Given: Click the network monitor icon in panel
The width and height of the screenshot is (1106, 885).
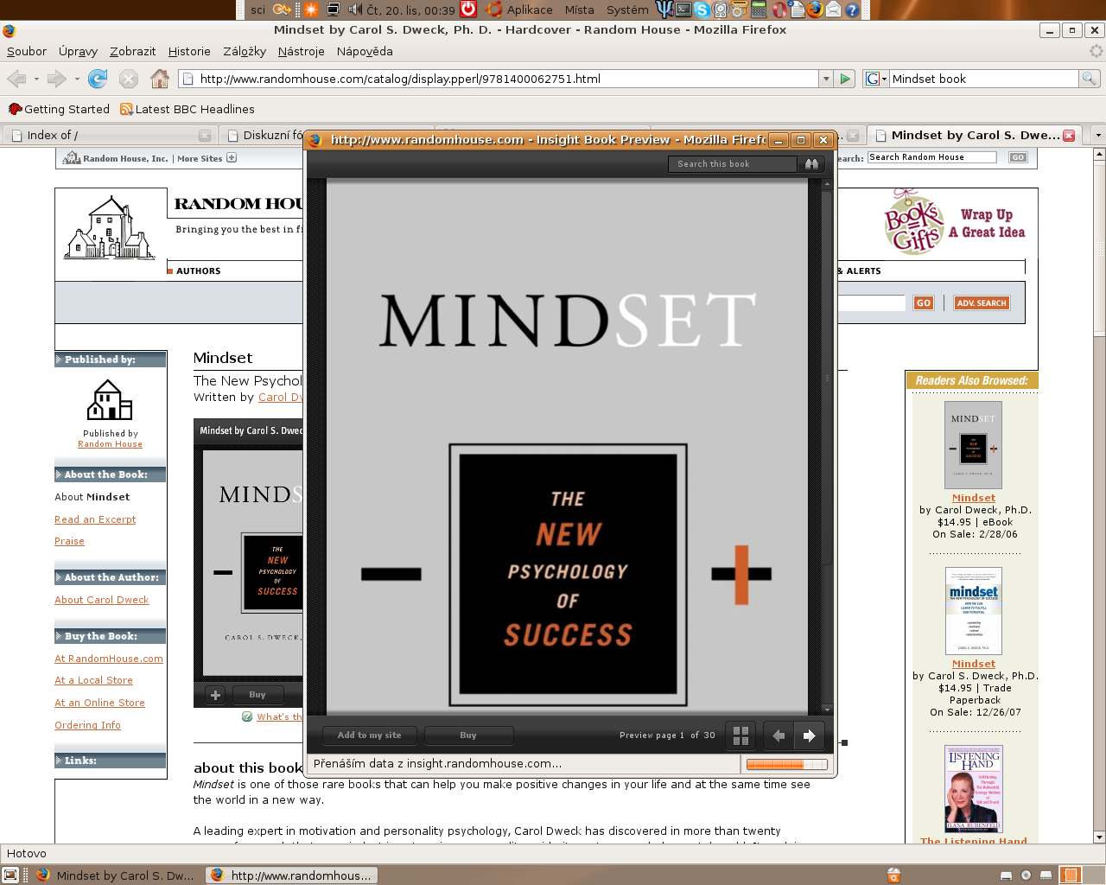Looking at the screenshot, I should [x=334, y=10].
